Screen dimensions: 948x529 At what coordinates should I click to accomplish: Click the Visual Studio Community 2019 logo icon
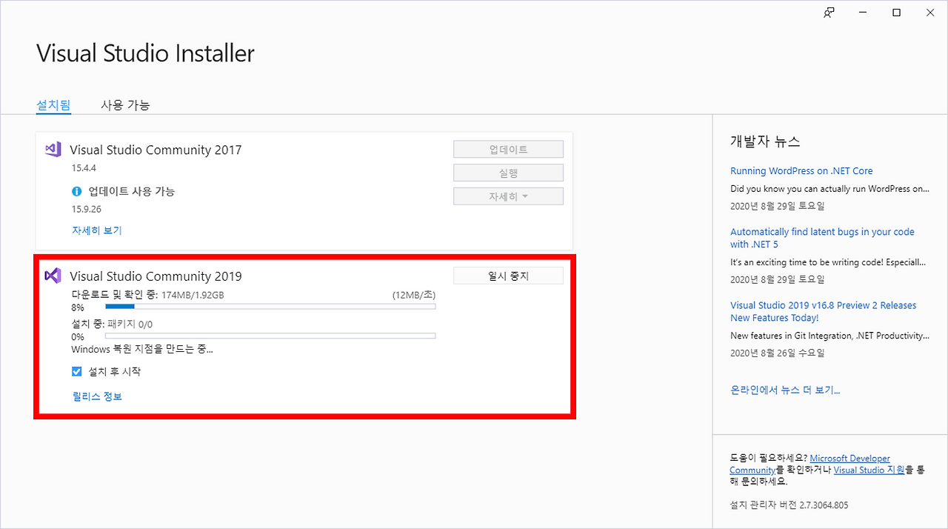[x=52, y=276]
